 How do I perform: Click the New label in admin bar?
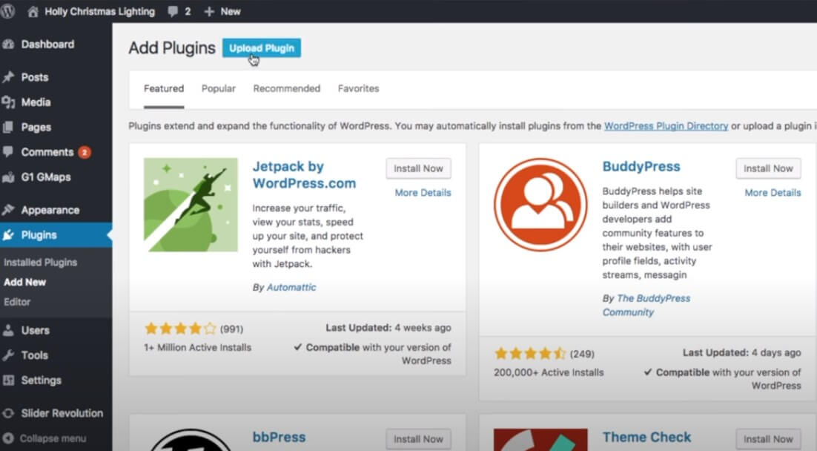tap(231, 11)
